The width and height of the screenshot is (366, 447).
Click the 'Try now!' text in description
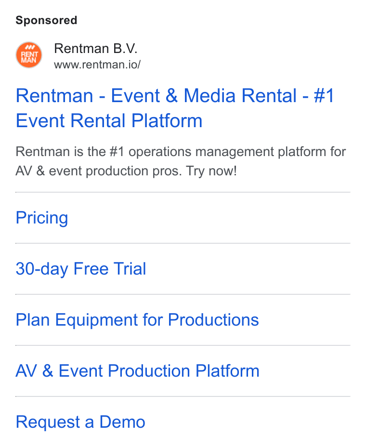click(x=211, y=171)
